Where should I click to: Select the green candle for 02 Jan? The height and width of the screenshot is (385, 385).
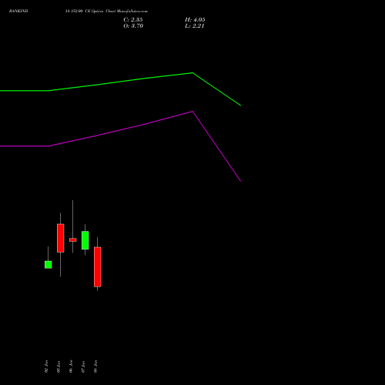pyautogui.click(x=48, y=265)
